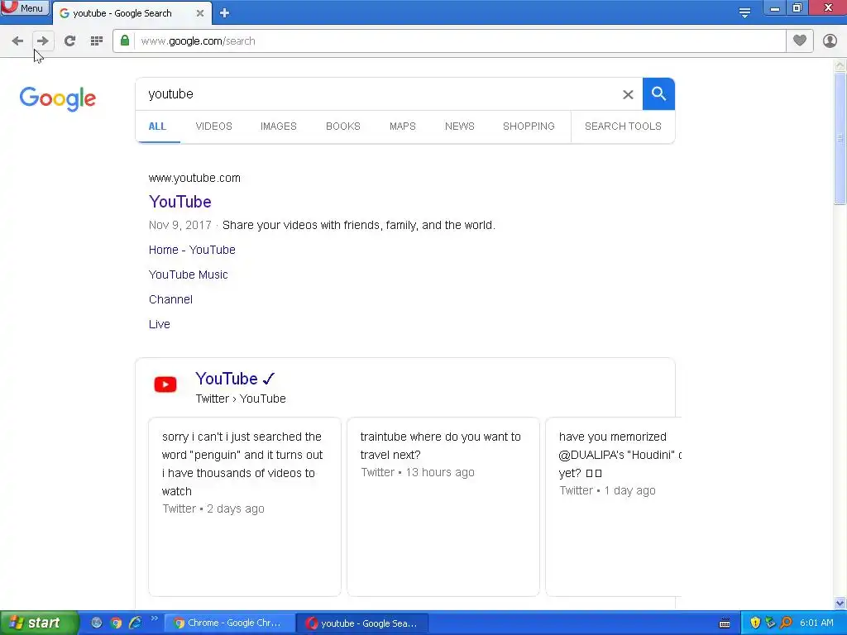This screenshot has width=847, height=635.
Task: Clear the search box with X
Action: point(628,94)
